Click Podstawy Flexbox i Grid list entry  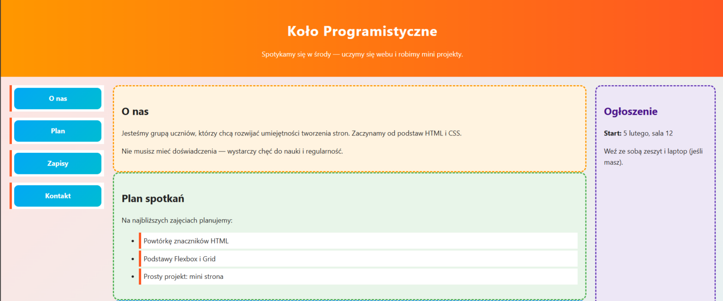(179, 259)
